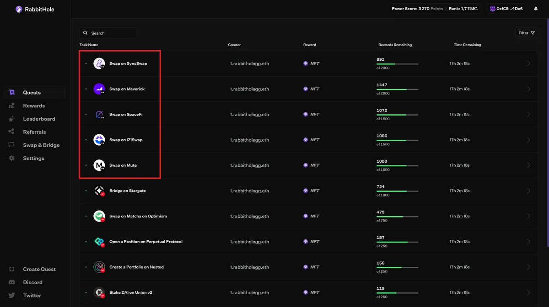Image resolution: width=549 pixels, height=307 pixels.
Task: Click the Leaderboard star icon
Action: (x=12, y=119)
